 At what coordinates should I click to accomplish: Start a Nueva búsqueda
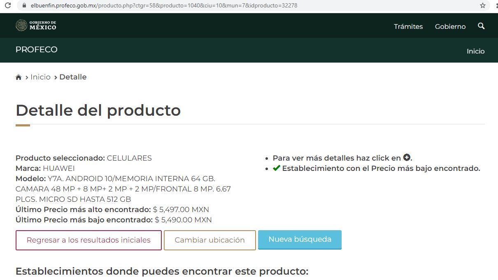[300, 240]
